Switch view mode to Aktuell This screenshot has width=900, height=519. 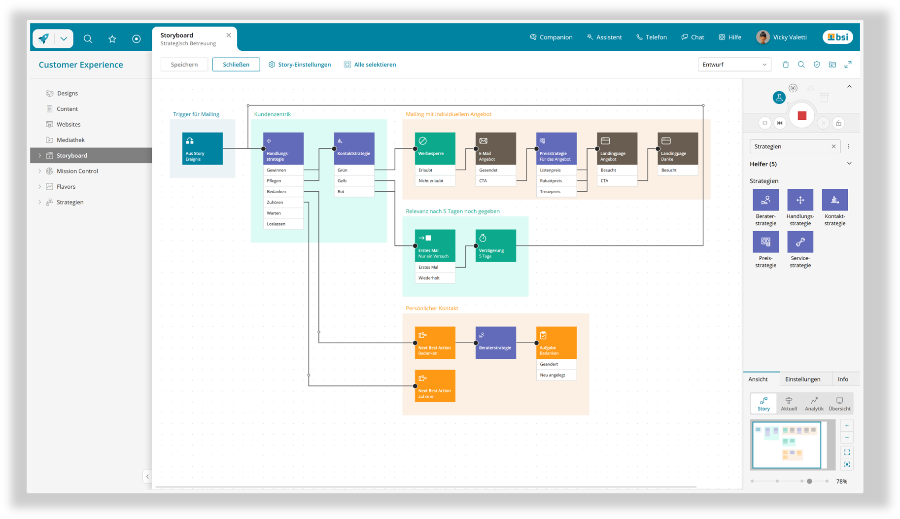(x=789, y=404)
